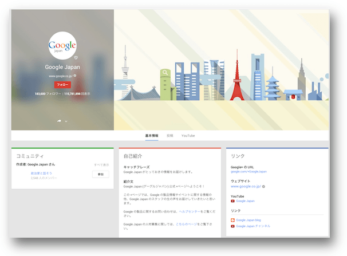Click the verified shield badge beside logo

point(76,58)
